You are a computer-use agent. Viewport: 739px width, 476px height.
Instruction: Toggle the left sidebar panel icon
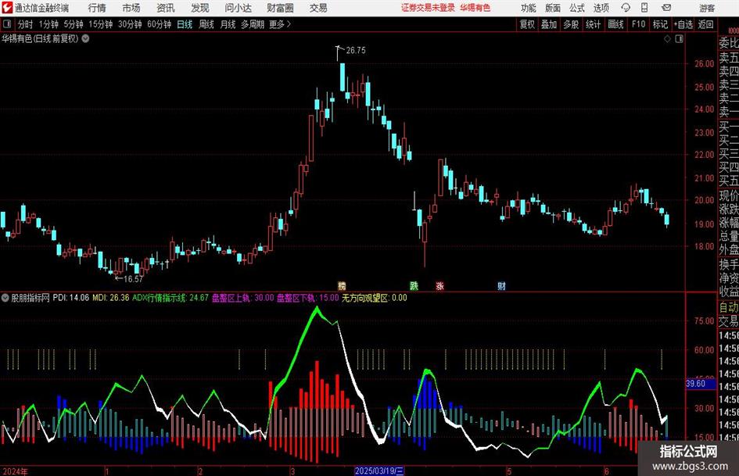click(7, 24)
